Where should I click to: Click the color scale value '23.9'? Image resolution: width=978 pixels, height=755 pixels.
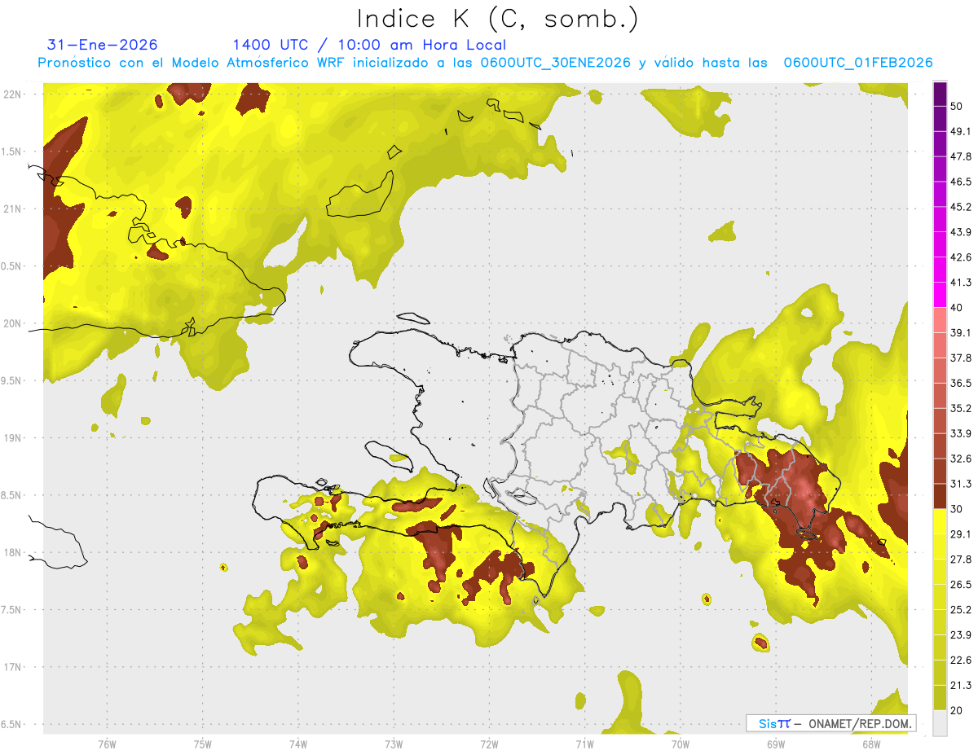[x=962, y=635]
